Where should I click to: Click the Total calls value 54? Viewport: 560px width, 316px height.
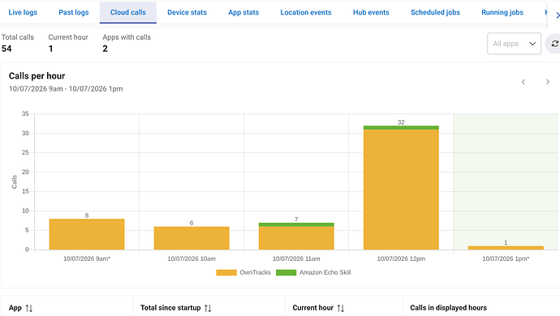pyautogui.click(x=6, y=49)
